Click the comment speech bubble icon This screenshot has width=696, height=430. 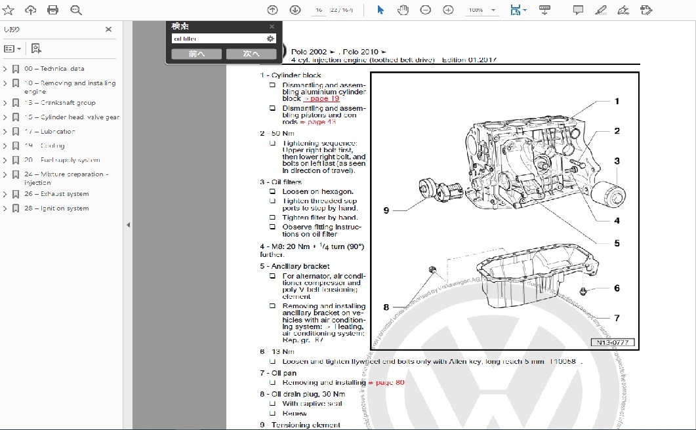[x=578, y=10]
